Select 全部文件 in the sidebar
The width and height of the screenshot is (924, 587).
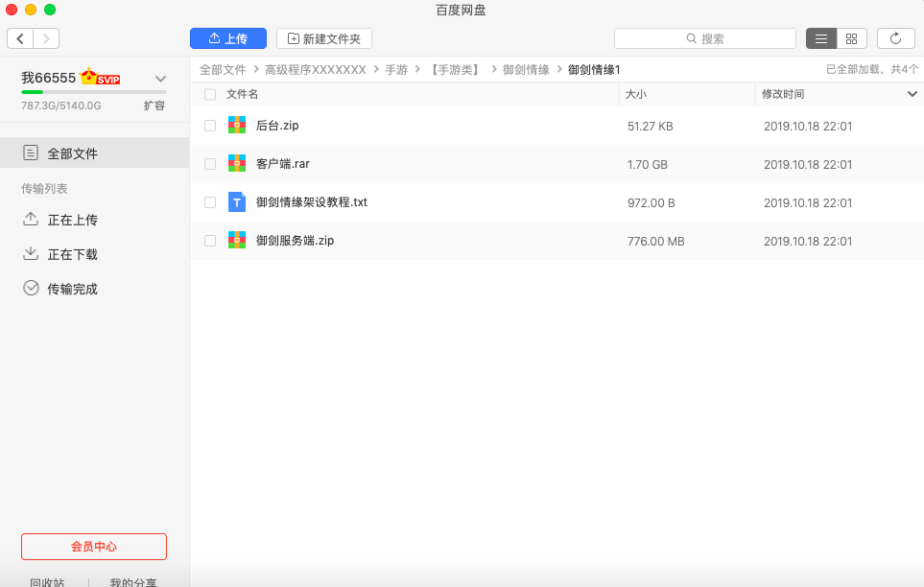tap(72, 153)
